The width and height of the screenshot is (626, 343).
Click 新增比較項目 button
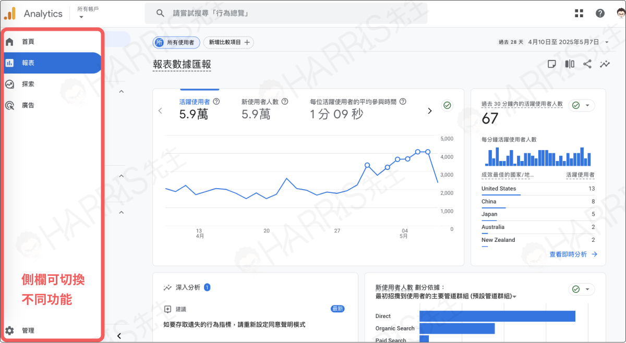(x=229, y=42)
